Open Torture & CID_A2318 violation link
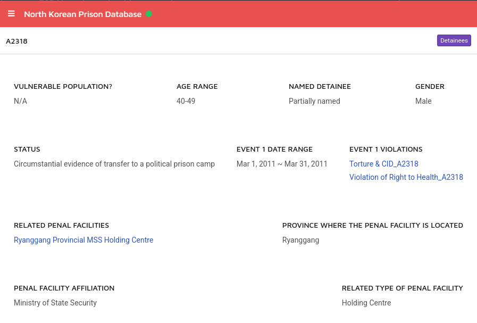Viewport: 477px width, 323px height. point(383,164)
